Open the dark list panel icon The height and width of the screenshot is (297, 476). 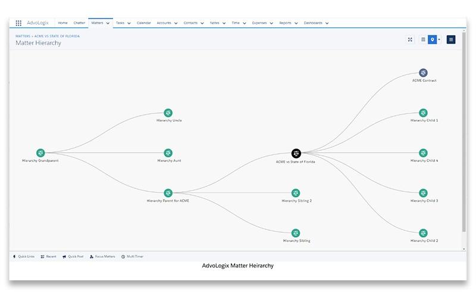click(451, 39)
